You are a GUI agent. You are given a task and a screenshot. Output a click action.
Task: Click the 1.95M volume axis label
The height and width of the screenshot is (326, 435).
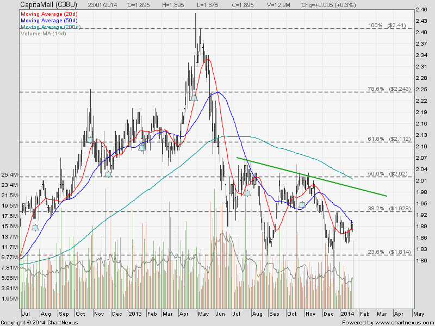click(10, 298)
